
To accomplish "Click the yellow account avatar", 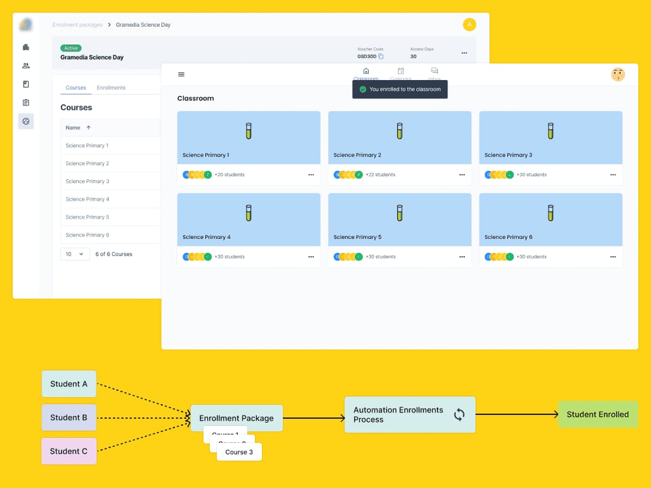I will (x=469, y=25).
